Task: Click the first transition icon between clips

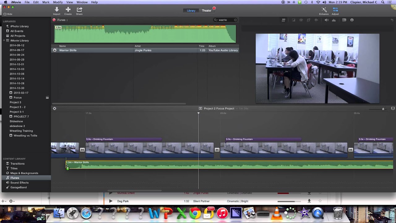Action: 82,150
